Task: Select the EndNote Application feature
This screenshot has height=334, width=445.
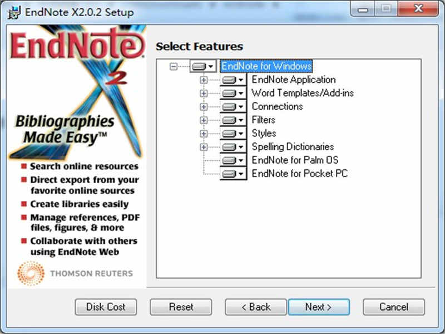Action: (x=294, y=80)
